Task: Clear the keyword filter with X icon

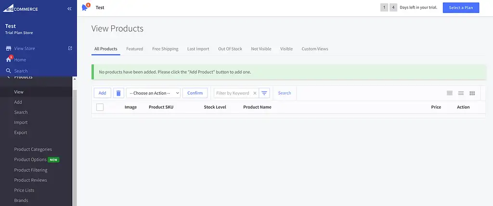Action: coord(255,93)
